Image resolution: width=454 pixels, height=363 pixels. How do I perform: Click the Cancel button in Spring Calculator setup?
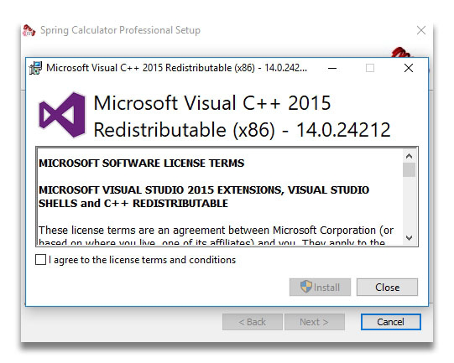pyautogui.click(x=390, y=322)
